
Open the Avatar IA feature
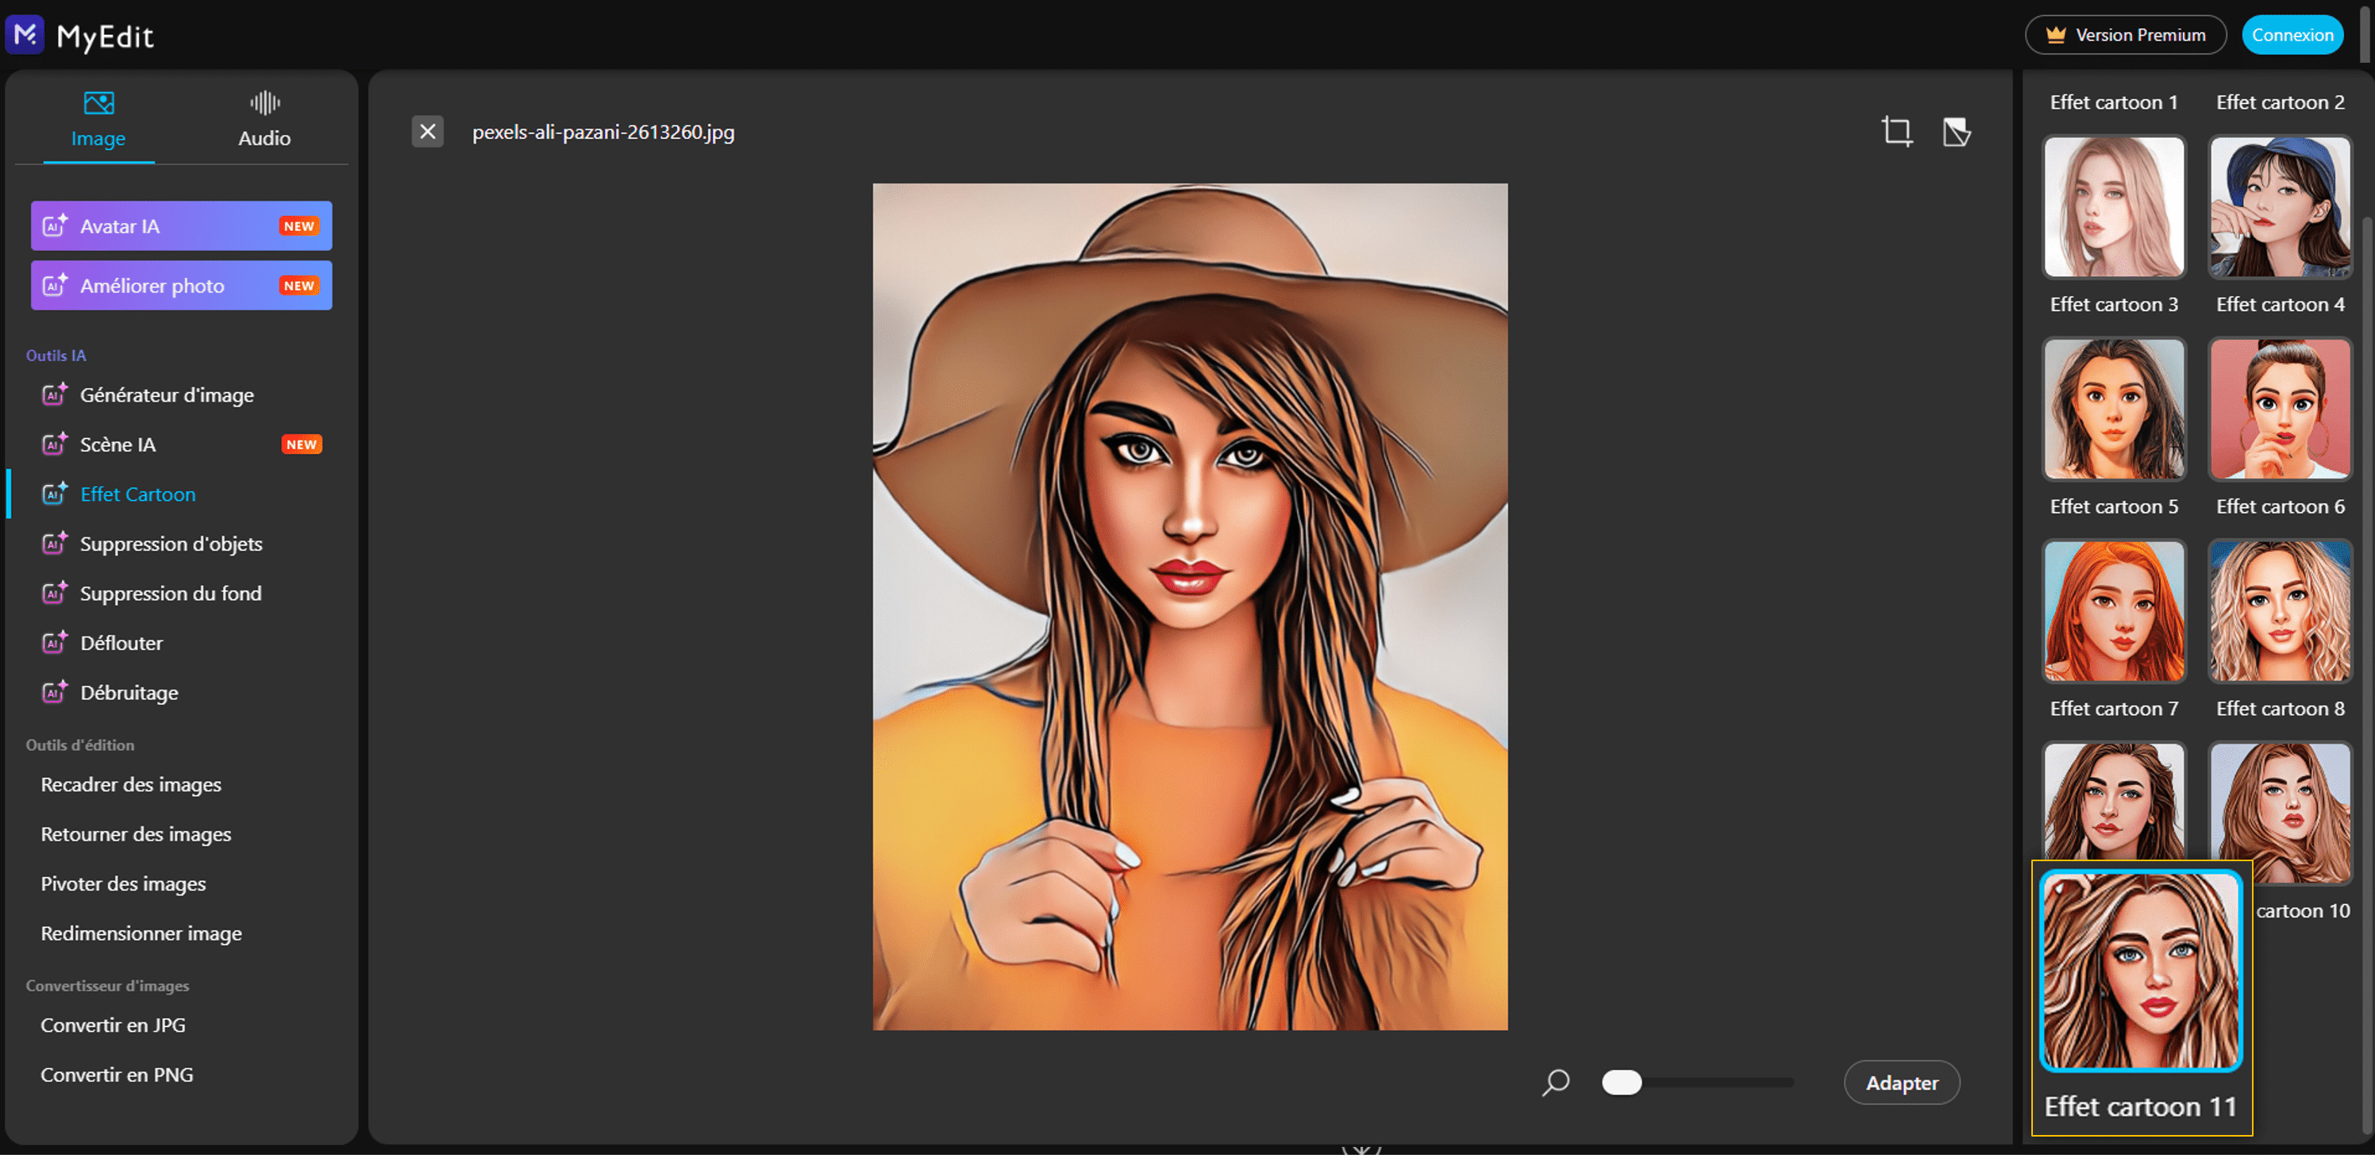point(181,226)
